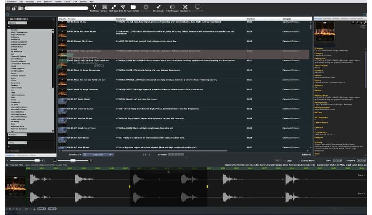Select Jungle Ambience in the category list
Image resolution: width=372 pixels, height=215 pixels.
18,119
